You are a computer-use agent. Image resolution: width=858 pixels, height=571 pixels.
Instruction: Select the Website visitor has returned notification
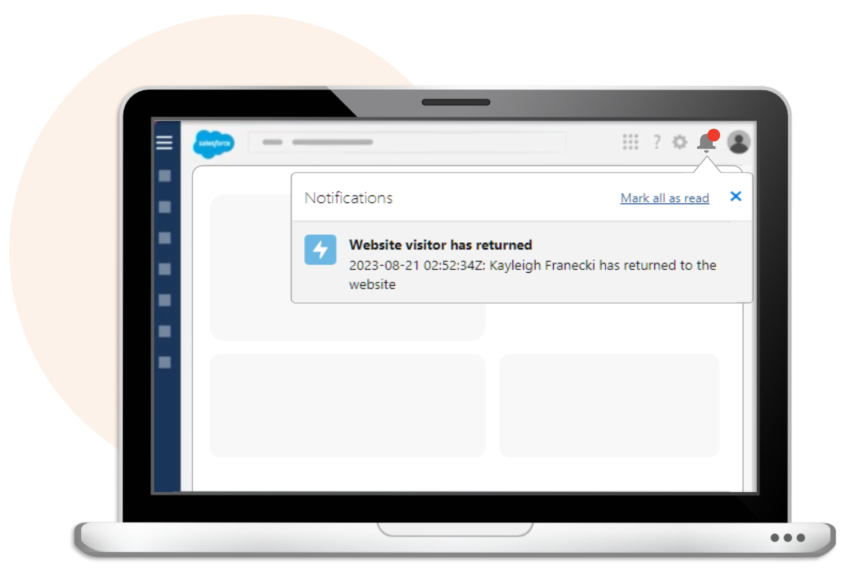point(515,263)
